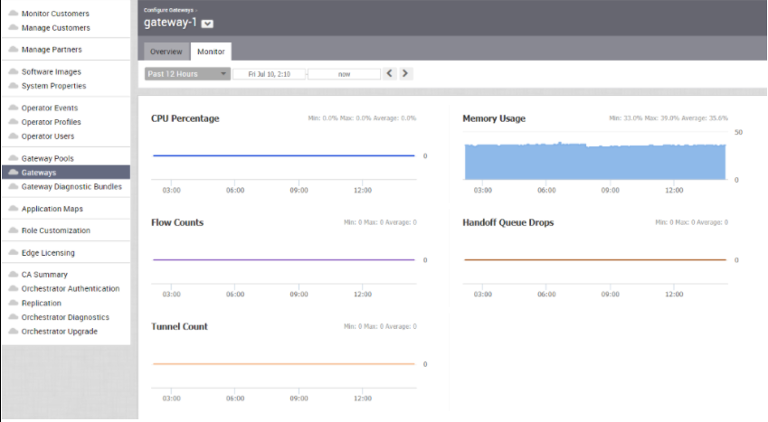Click the end time field showing now

[344, 74]
